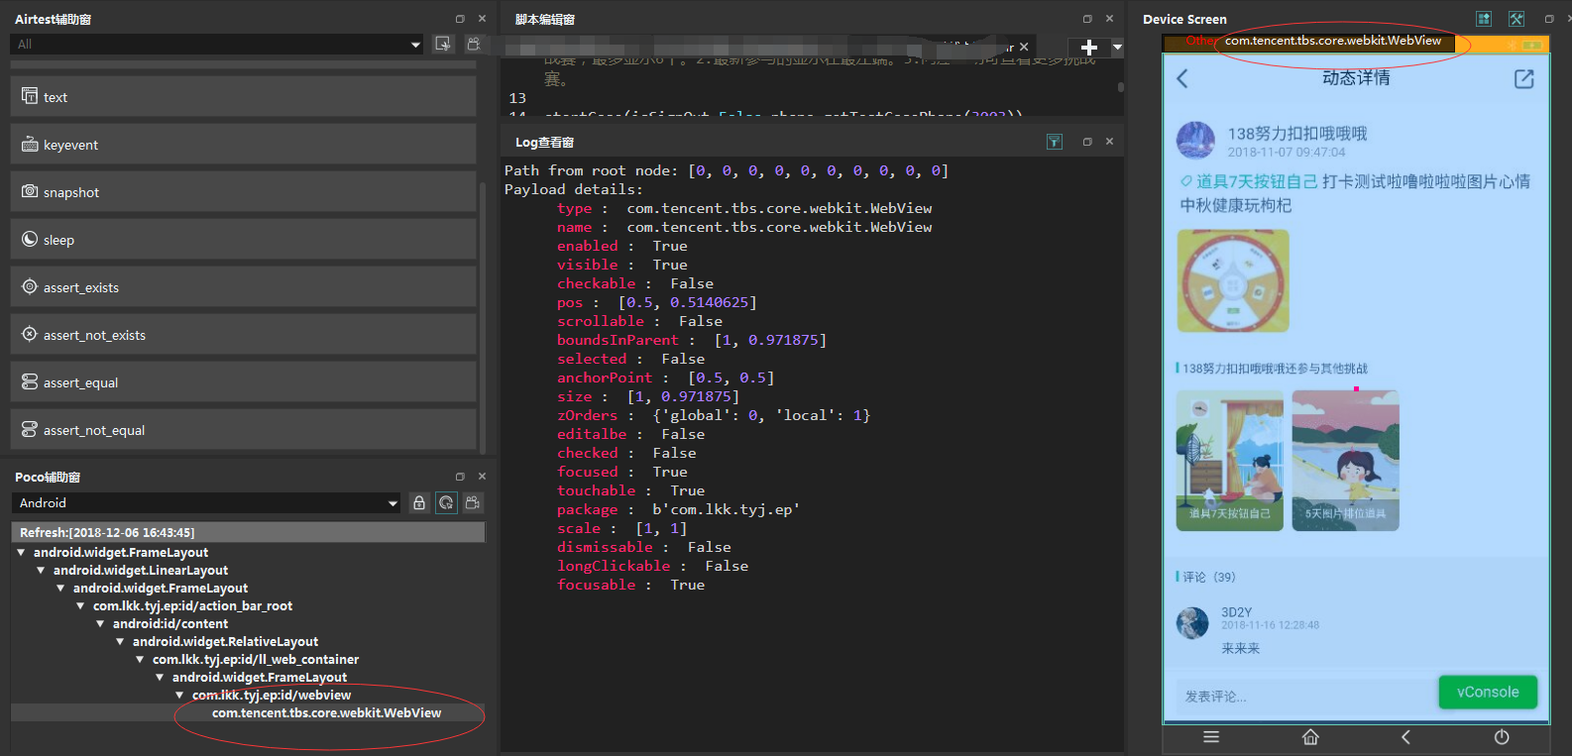Screen dimensions: 1572x756
Task: Open the Device Screen tools icon
Action: point(1516,19)
